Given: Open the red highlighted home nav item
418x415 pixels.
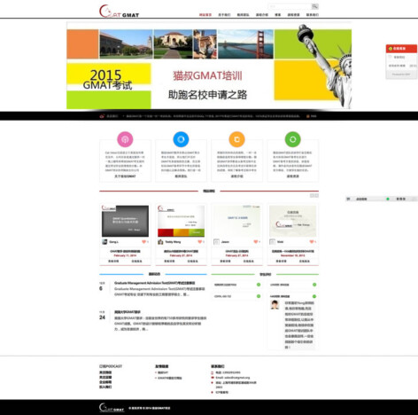Looking at the screenshot, I should (x=205, y=15).
